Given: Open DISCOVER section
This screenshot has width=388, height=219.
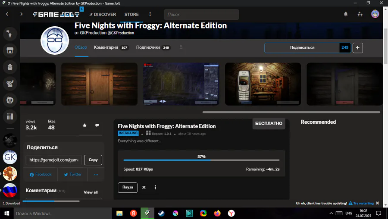Looking at the screenshot, I should point(103,14).
